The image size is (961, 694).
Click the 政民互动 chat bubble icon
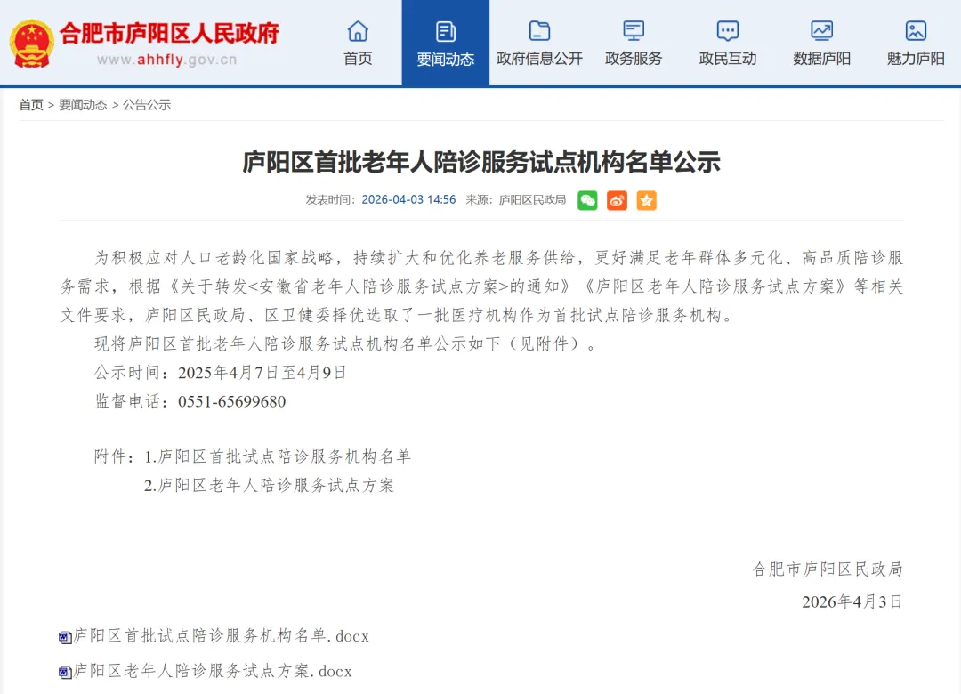point(728,30)
